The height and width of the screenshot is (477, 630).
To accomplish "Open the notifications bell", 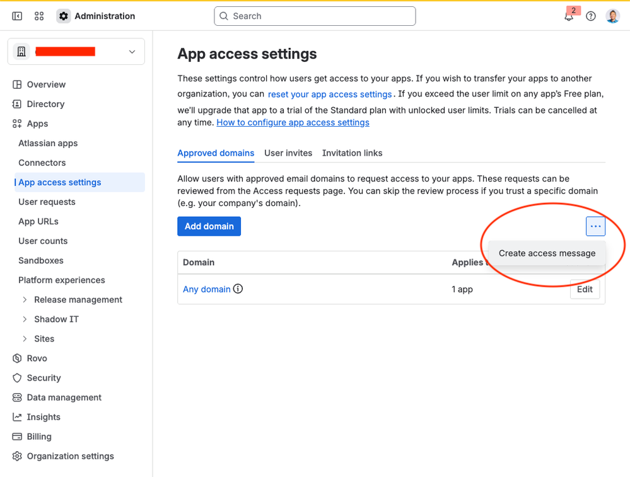I will 569,16.
